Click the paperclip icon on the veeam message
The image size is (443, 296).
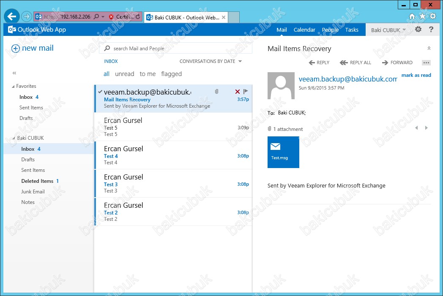(x=216, y=92)
